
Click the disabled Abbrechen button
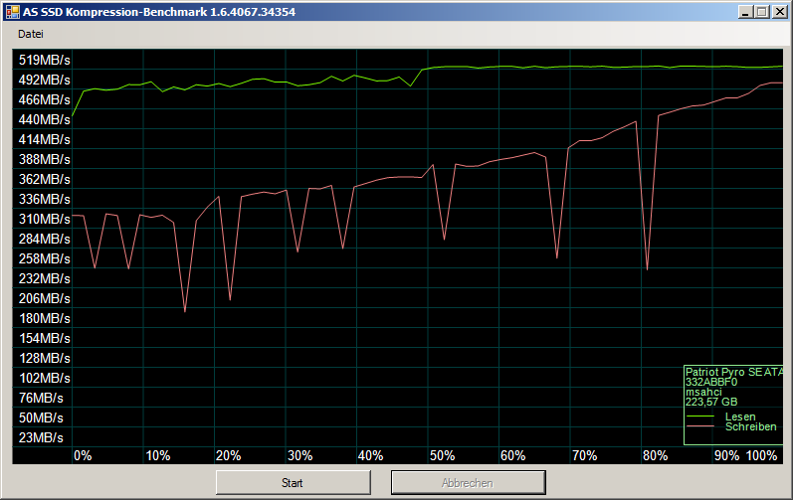coord(468,483)
